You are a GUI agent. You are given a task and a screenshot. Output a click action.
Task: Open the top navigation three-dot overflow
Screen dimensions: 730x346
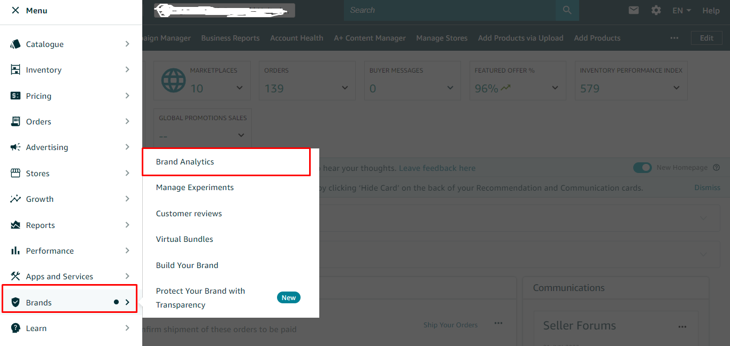point(674,38)
